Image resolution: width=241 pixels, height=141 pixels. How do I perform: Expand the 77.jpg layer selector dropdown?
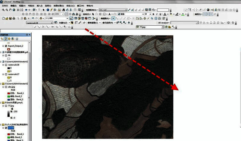point(163,27)
